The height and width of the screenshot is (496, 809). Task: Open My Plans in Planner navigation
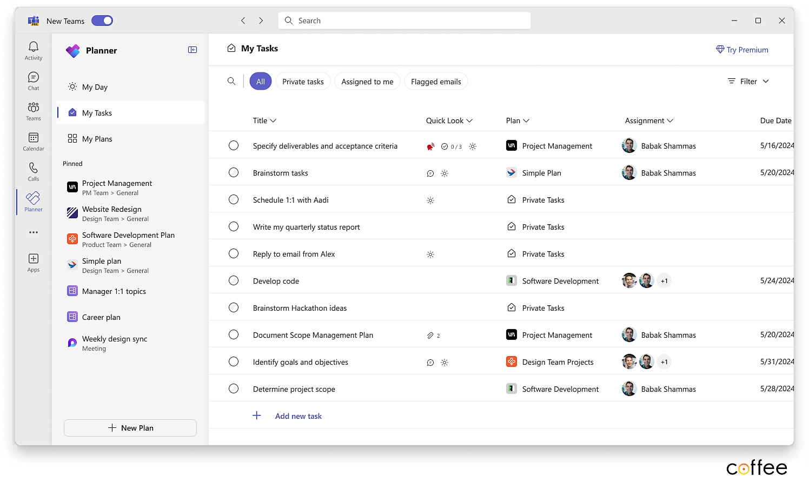pos(130,139)
